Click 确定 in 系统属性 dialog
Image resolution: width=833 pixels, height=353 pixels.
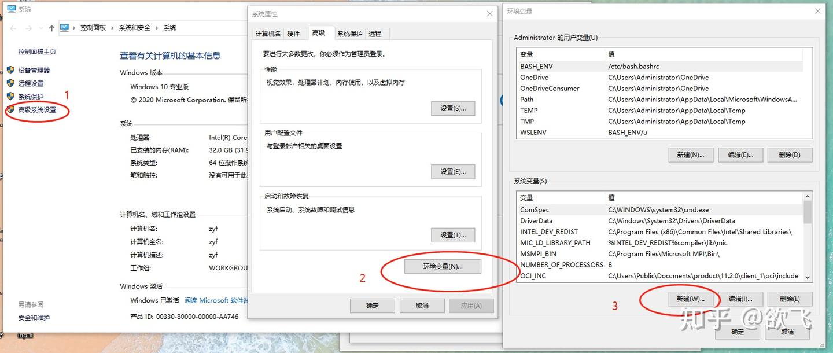pos(373,306)
